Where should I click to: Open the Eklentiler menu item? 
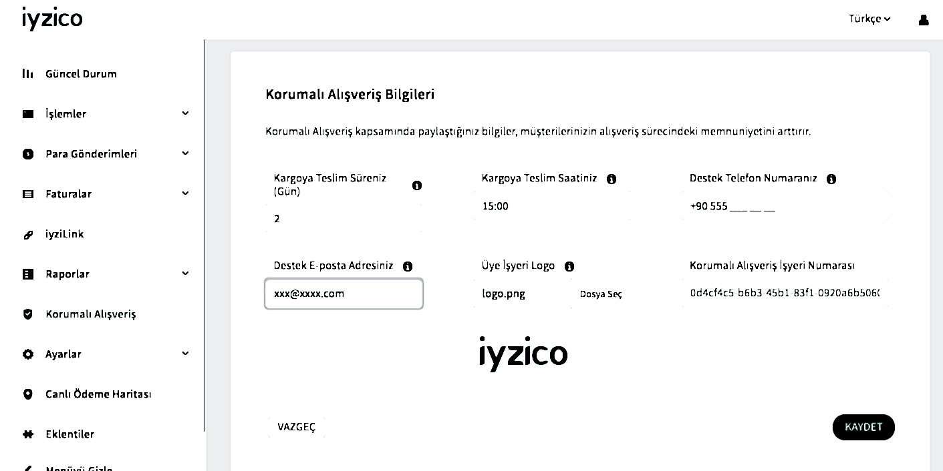point(70,434)
